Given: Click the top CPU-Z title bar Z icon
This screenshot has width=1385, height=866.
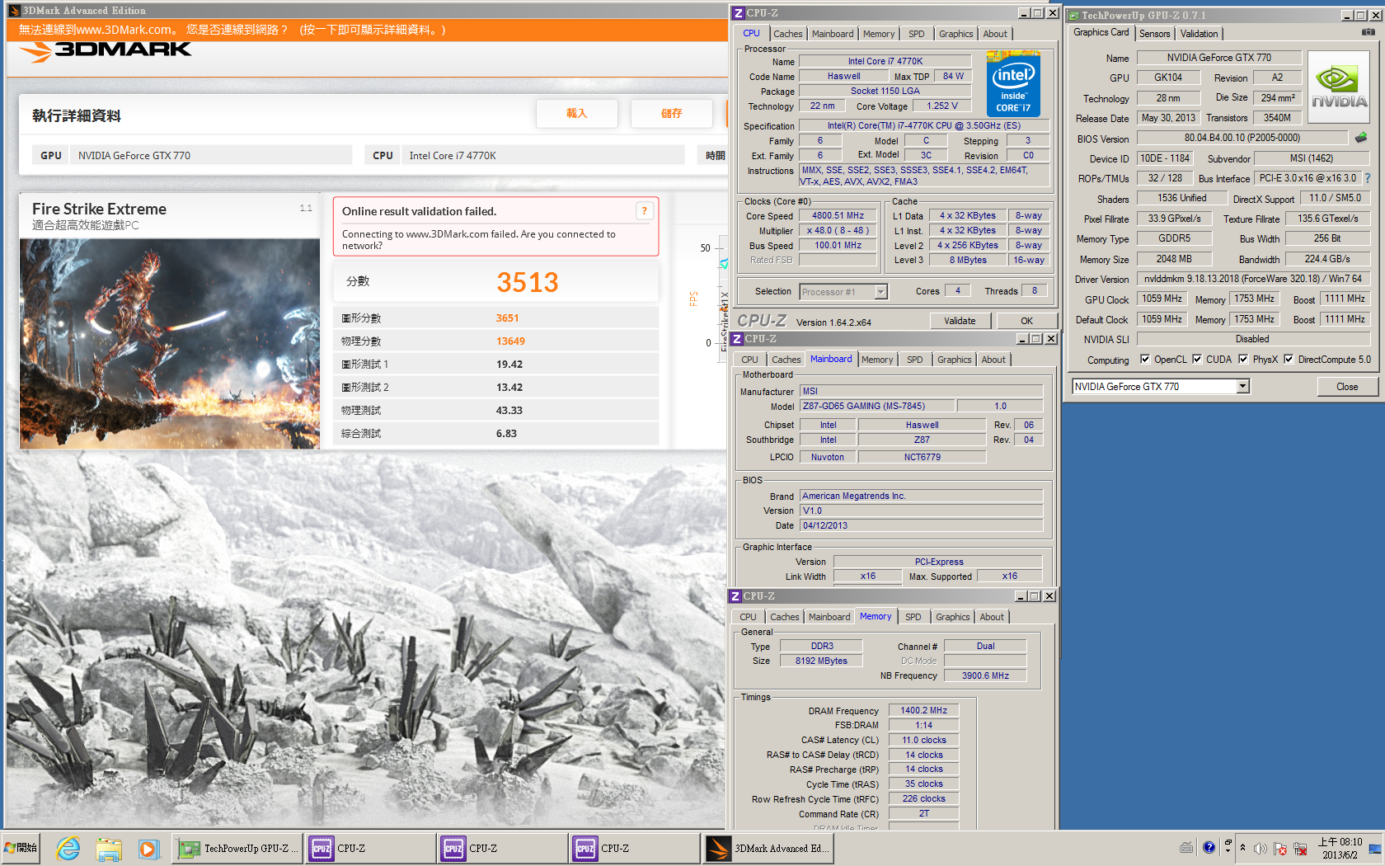Looking at the screenshot, I should point(738,13).
